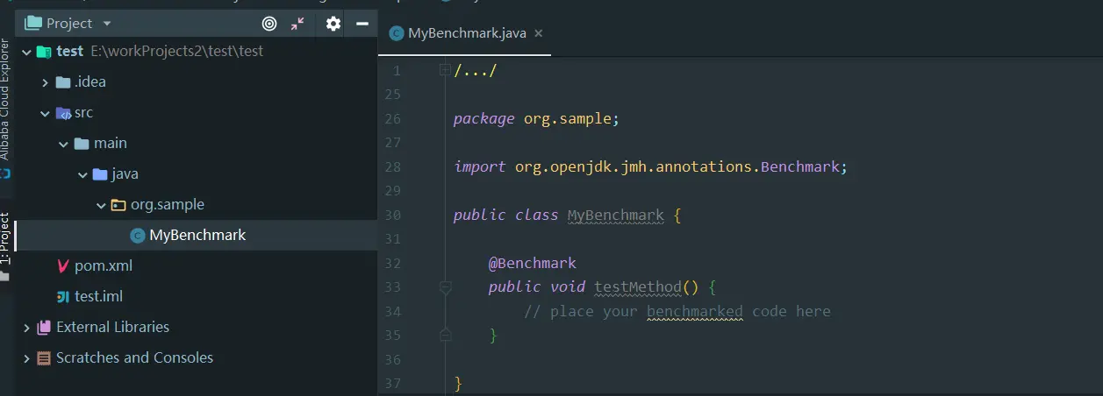Viewport: 1103px width, 396px height.
Task: Click the Scratches and Consoles icon
Action: tap(44, 358)
